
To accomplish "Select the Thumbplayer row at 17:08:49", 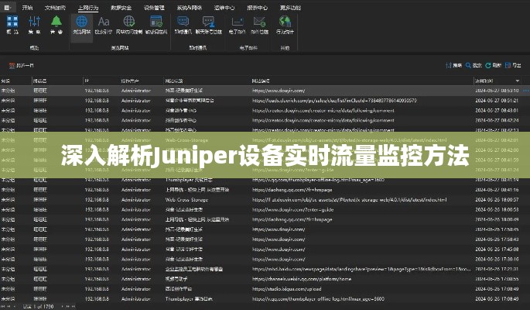I will coord(265,299).
